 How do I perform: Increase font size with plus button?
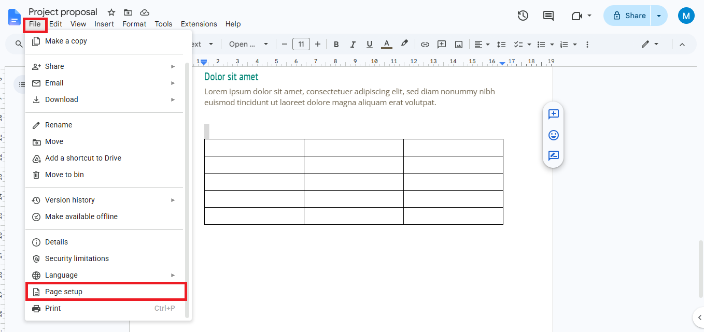[318, 45]
